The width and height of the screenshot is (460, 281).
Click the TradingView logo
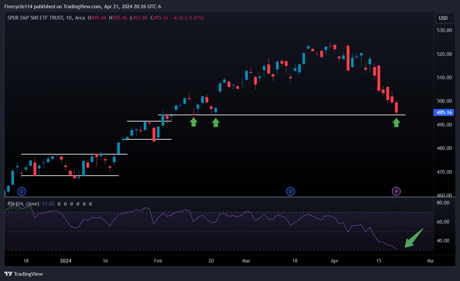[23, 274]
